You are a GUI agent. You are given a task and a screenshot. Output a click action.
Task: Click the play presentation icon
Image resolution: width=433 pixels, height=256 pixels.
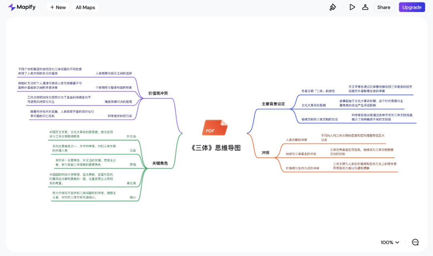point(352,7)
